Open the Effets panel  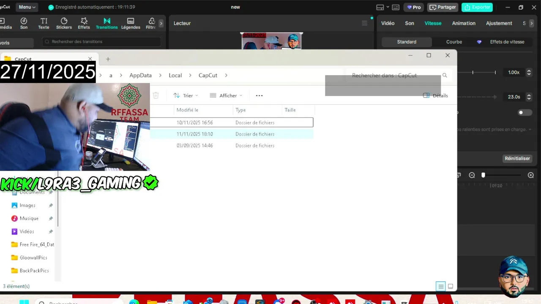(x=84, y=23)
